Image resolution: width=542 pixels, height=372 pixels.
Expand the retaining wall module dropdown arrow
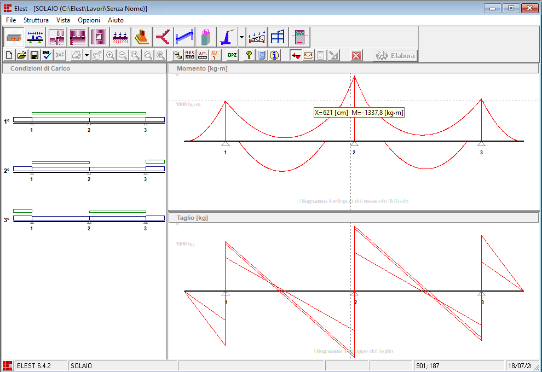click(x=241, y=37)
